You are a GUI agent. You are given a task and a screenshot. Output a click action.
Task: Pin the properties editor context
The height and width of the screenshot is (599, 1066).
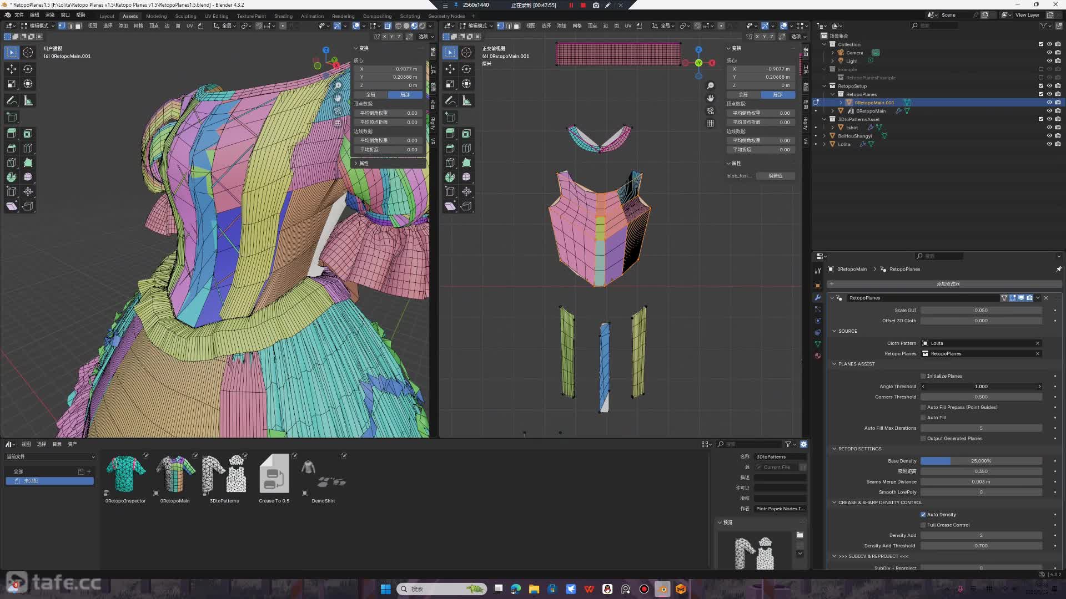coord(1058,269)
